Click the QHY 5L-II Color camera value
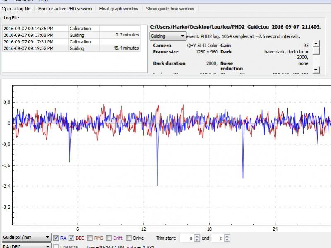Image resolution: width=331 pixels, height=248 pixels. coord(202,46)
